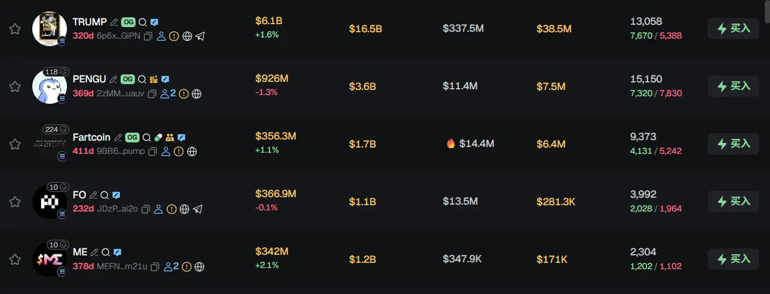Copy the TRUMP contract address

tap(148, 36)
